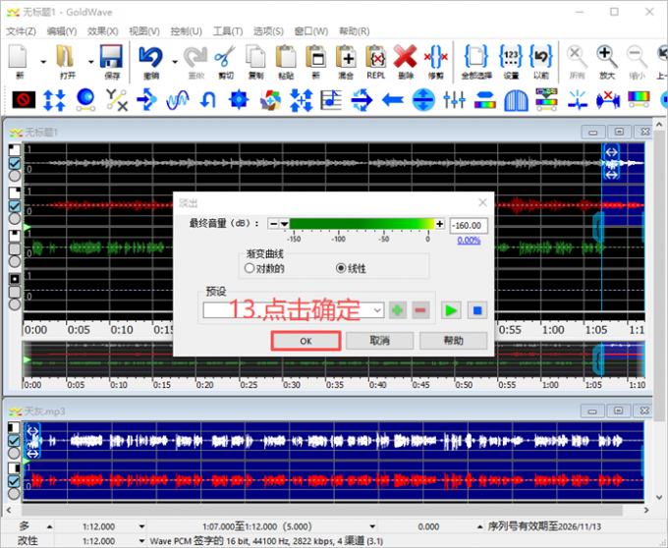The image size is (668, 548).
Task: Click the blue U-turn arrow effect icon
Action: point(208,100)
